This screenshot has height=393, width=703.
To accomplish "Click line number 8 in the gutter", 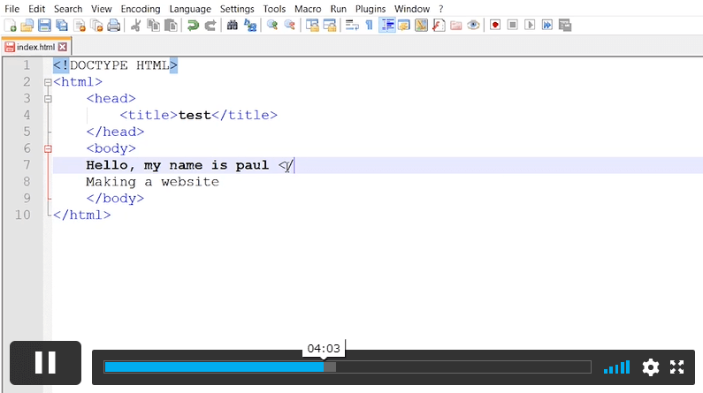I will [x=27, y=182].
